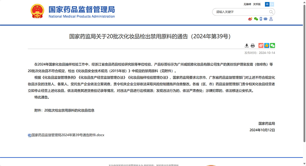Download the article with download icon

tap(247, 45)
